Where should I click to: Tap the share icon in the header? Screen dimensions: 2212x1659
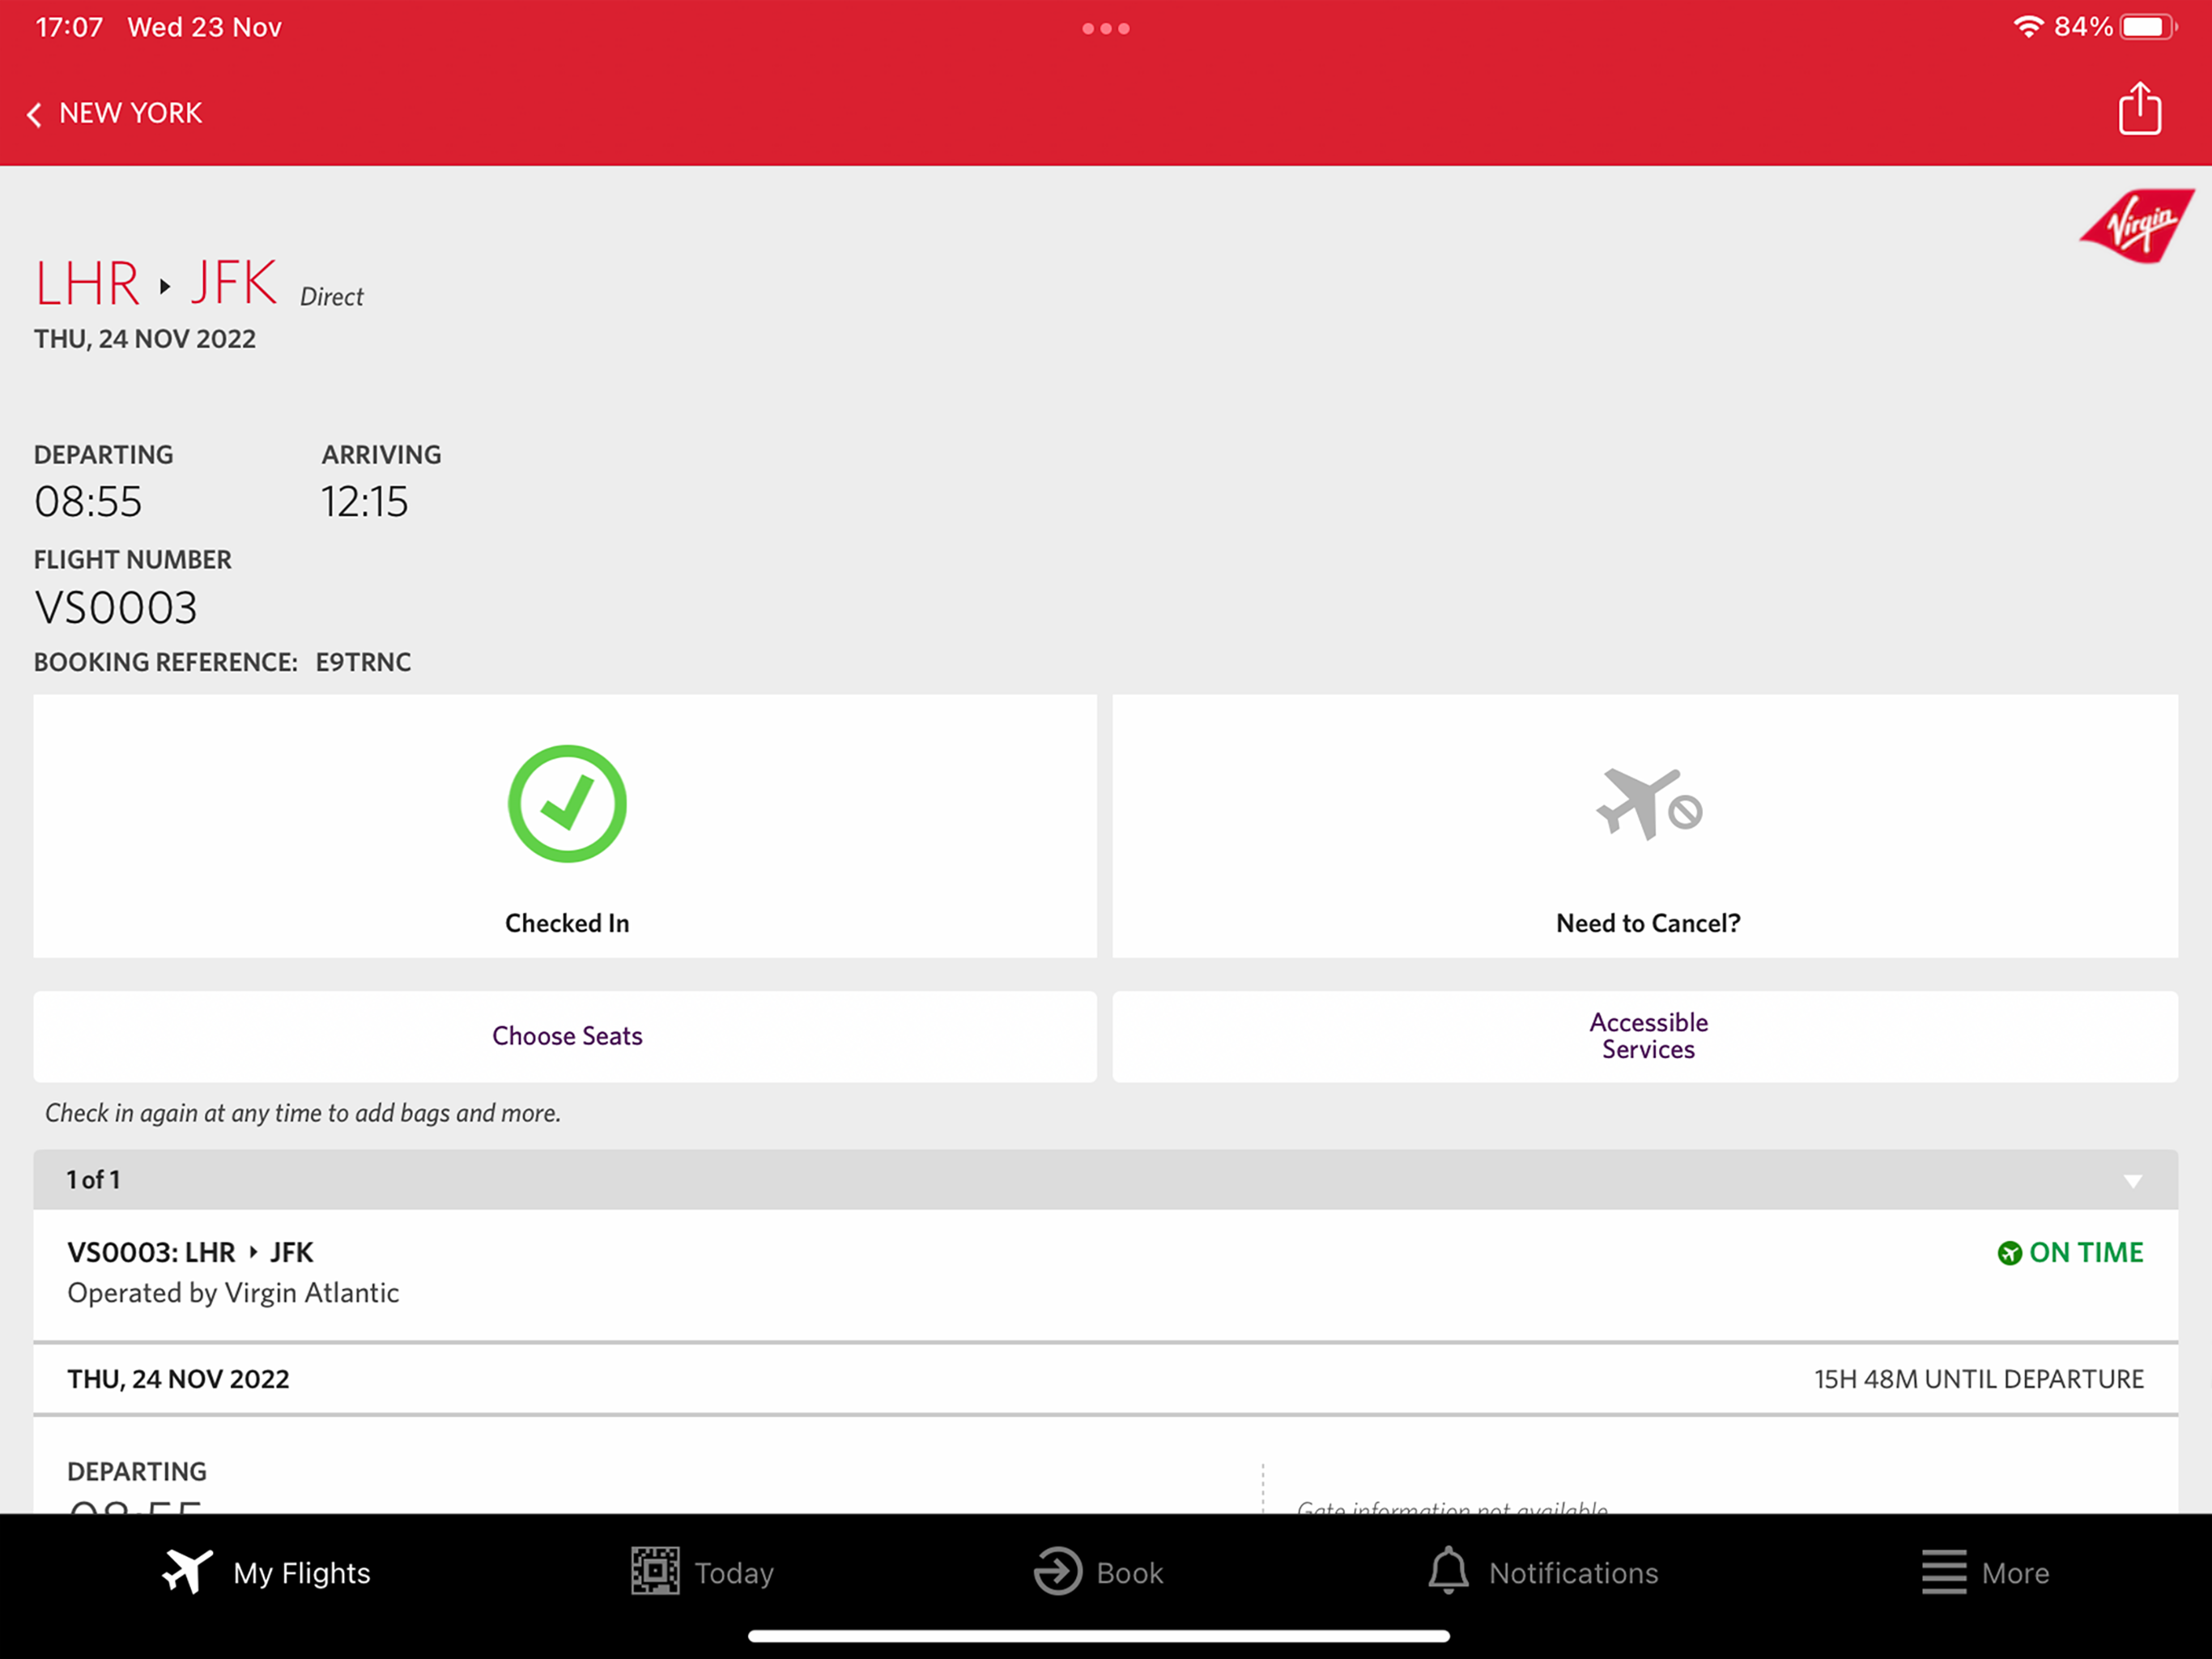pyautogui.click(x=2139, y=108)
